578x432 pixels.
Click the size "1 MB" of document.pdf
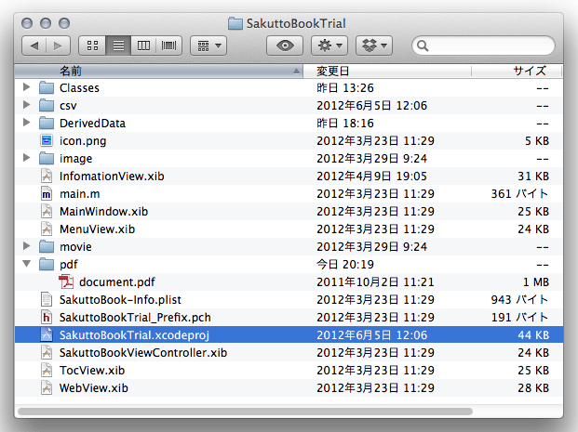coord(536,282)
